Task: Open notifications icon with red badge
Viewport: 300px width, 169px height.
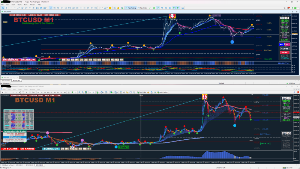Action: pyautogui.click(x=288, y=8)
